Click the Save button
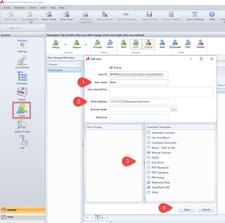225x223 pixels. click(x=187, y=209)
